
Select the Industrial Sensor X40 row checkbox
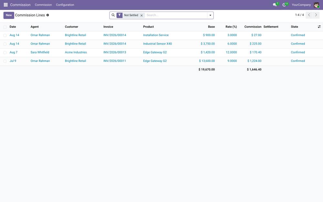(x=5, y=44)
